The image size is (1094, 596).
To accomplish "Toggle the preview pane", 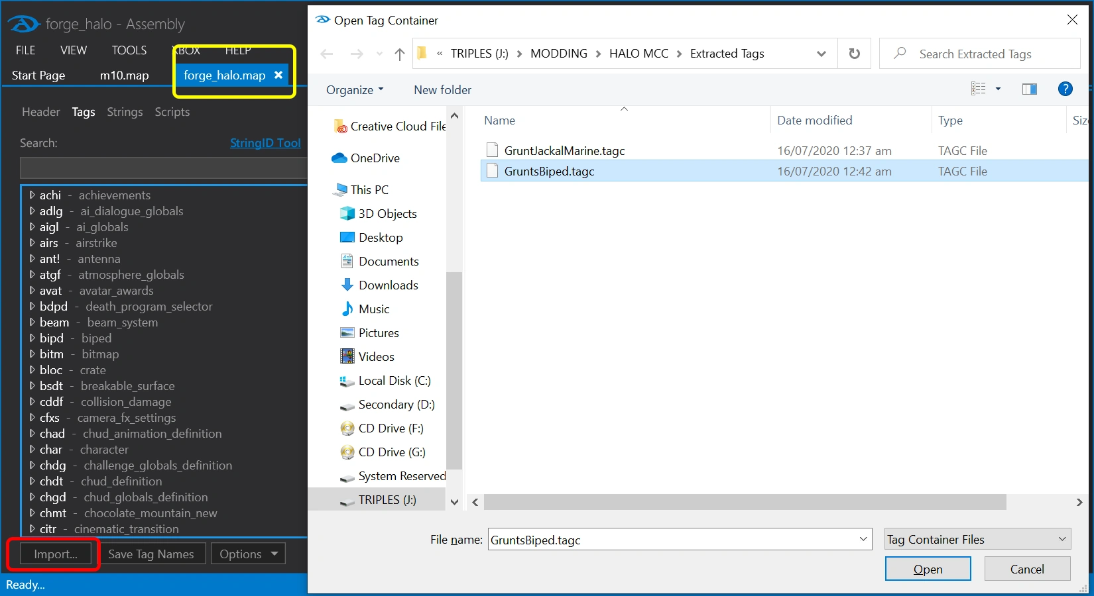I will coord(1030,89).
